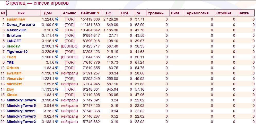Click the globe icon in the Zloy row
The height and width of the screenshot is (124, 256).
[57, 89]
